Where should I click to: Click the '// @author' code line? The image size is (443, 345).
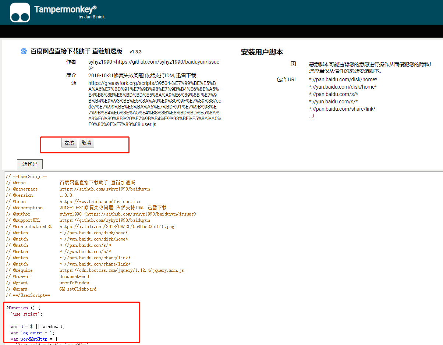pyautogui.click(x=101, y=214)
